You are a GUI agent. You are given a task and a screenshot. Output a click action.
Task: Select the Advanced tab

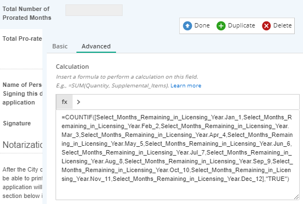tap(96, 46)
